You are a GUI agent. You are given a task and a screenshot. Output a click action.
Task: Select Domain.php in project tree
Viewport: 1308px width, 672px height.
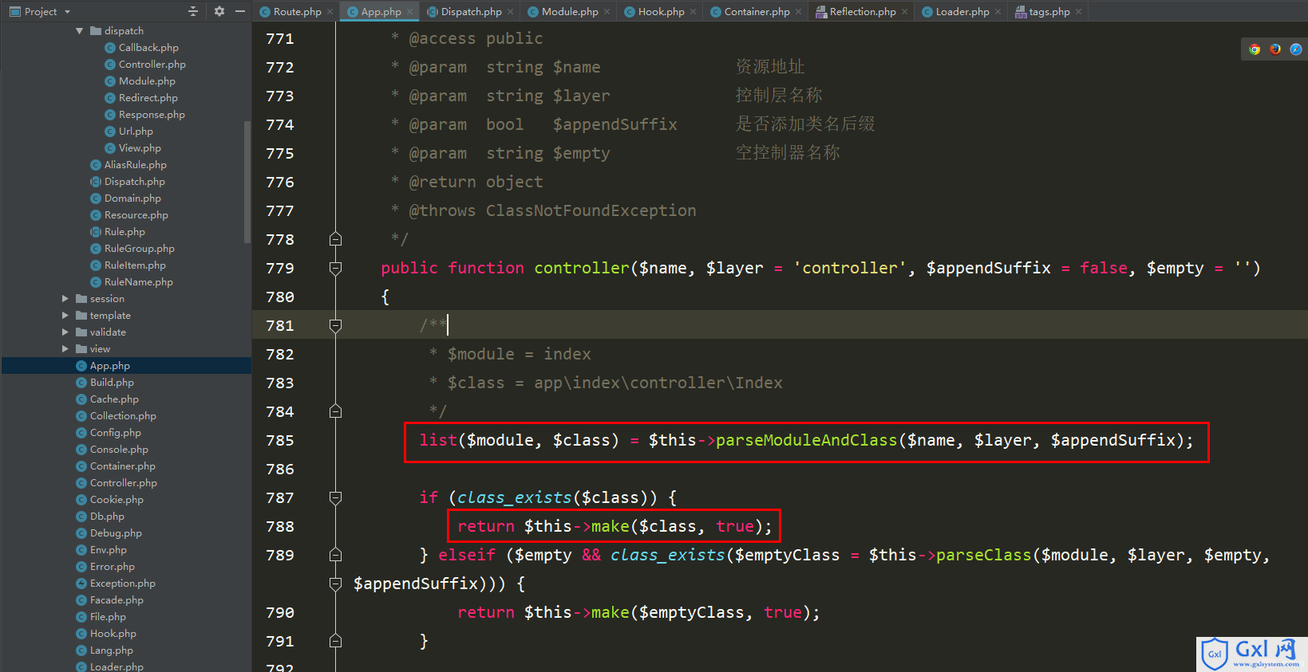click(x=132, y=198)
